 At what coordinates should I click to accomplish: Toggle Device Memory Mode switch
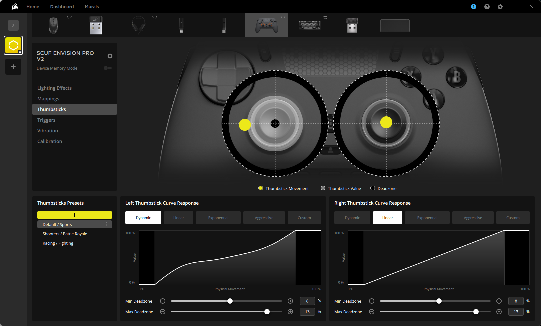(107, 68)
